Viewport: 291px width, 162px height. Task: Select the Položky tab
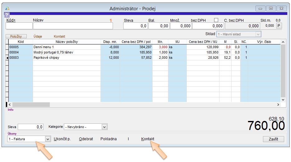coord(16,36)
